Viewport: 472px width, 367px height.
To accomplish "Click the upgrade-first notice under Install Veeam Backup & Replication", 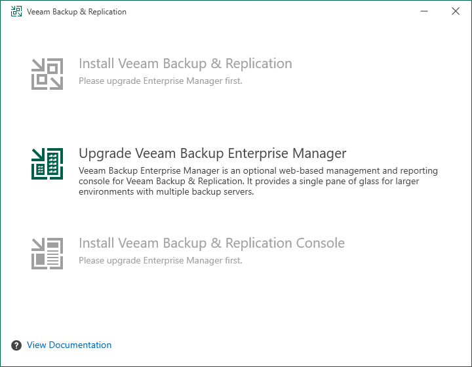I will point(161,81).
